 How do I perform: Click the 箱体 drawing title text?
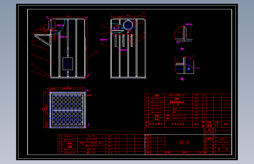(184, 142)
